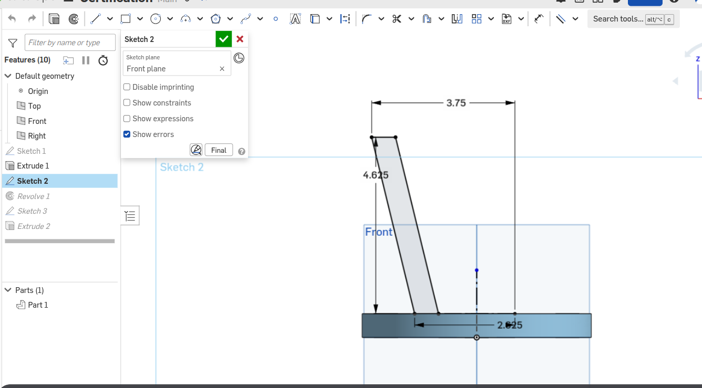
Task: Click the sketch eye icon next to Final
Action: [x=196, y=150]
